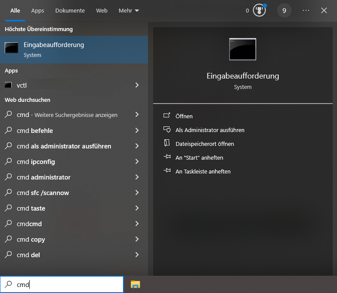Image resolution: width=337 pixels, height=293 pixels.
Task: Choose An "Start" anheften option
Action: [199, 158]
